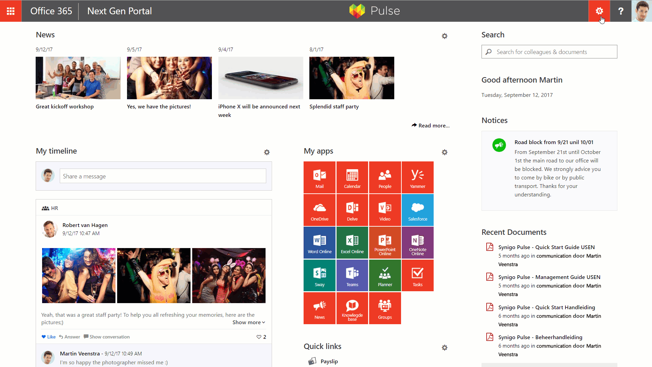The image size is (652, 367).
Task: Open iPhone news thumbnail image
Action: point(261,78)
